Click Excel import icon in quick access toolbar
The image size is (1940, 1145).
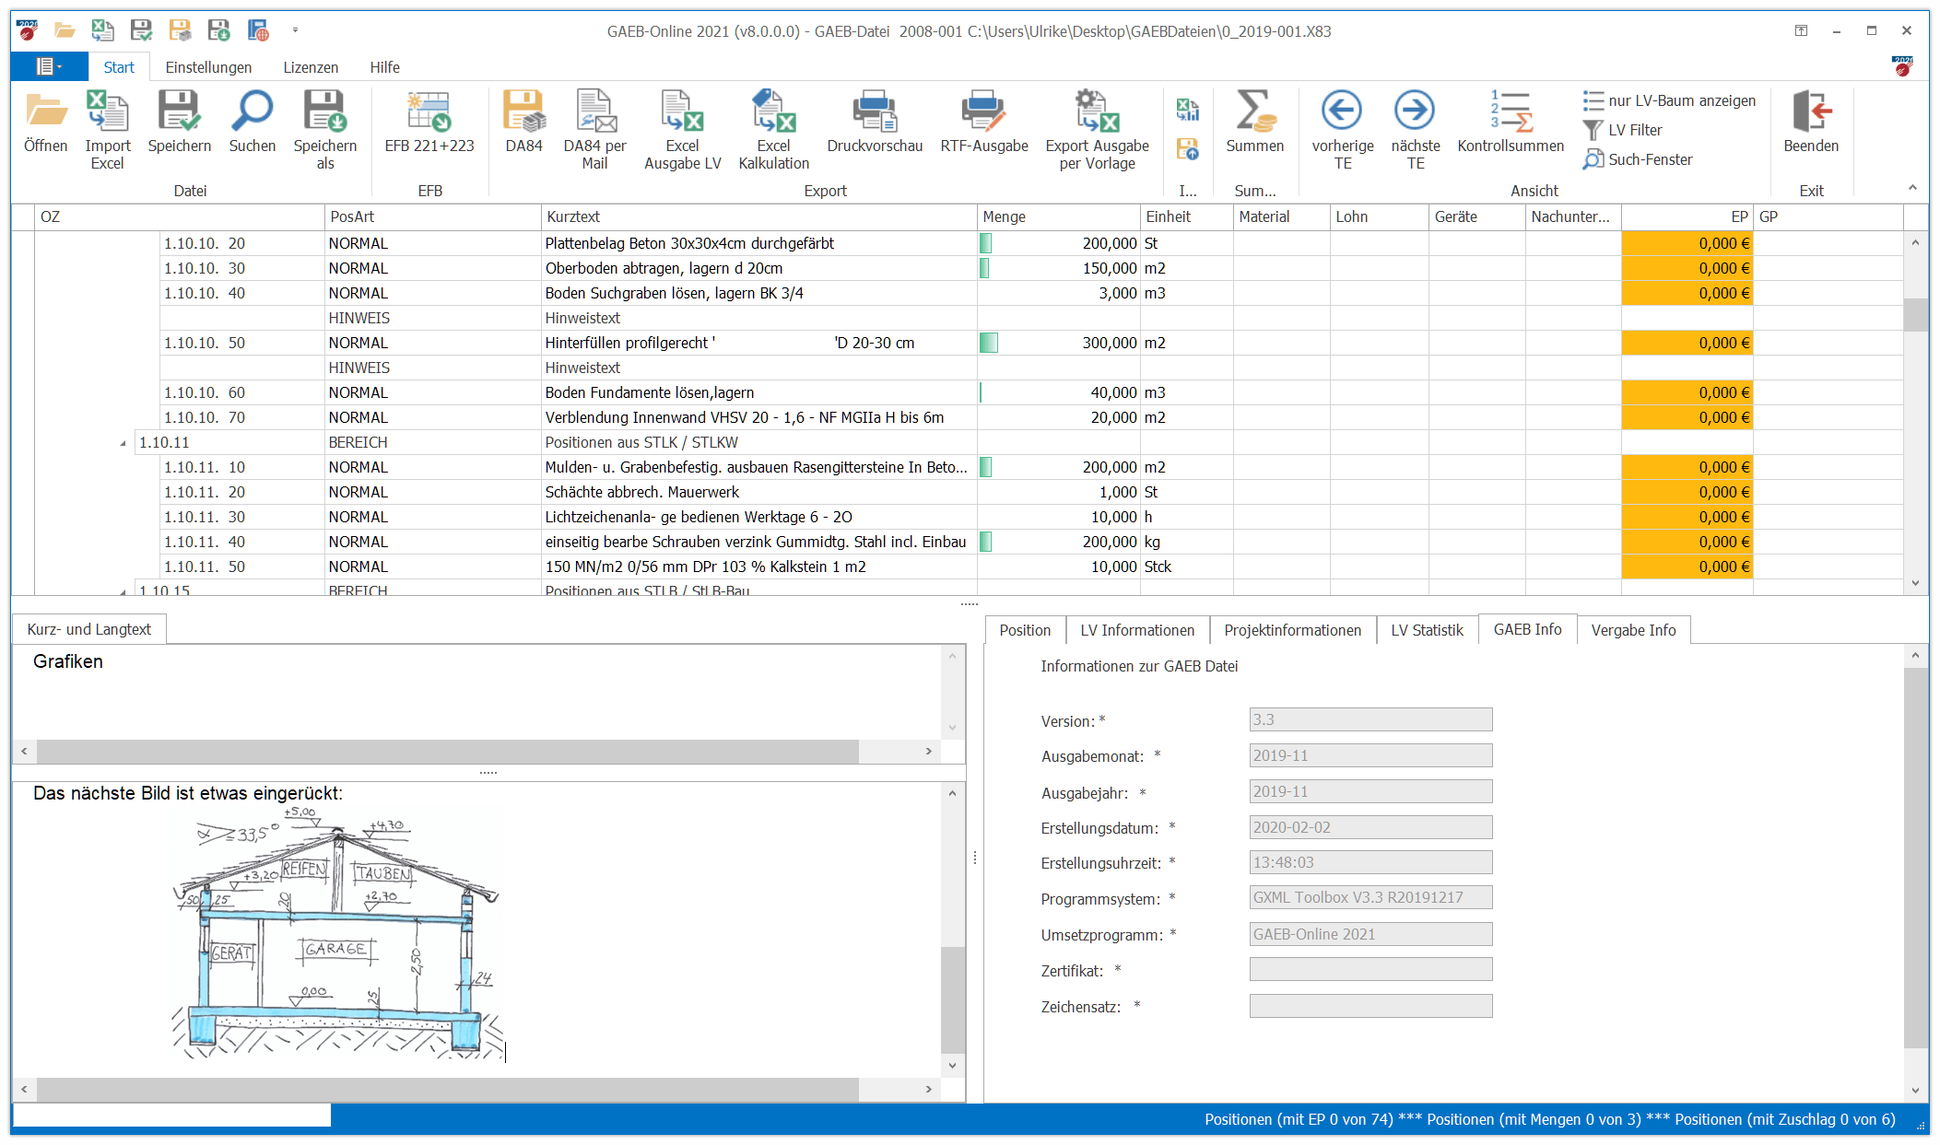coord(102,30)
